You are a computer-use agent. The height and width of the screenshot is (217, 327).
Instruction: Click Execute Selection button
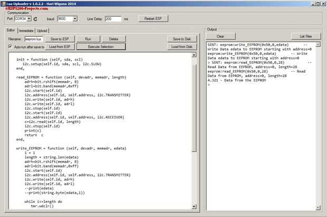coord(101,47)
